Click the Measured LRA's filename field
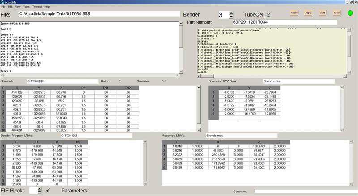Image resolution: width=358 pixels, height=196 pixels. (242, 136)
